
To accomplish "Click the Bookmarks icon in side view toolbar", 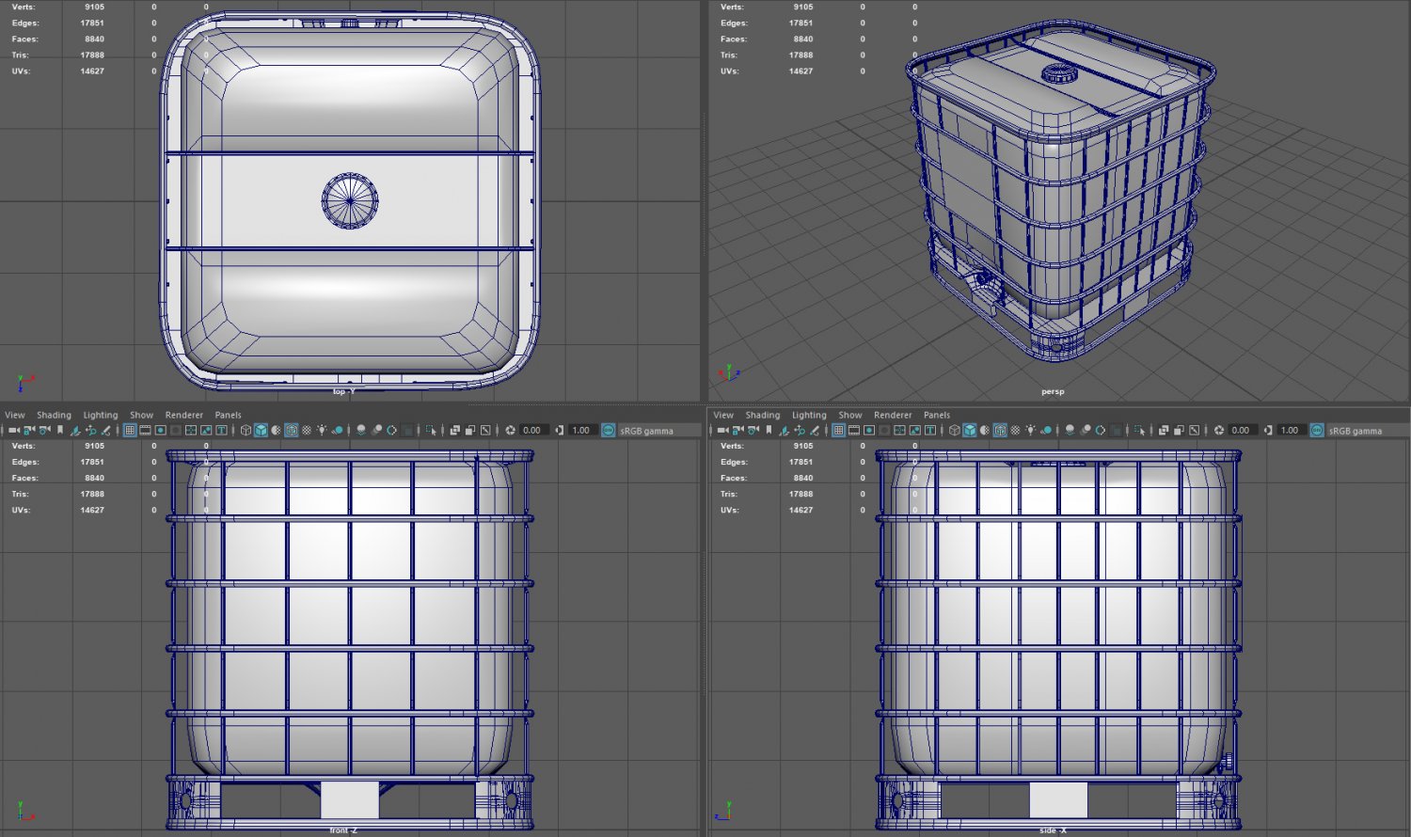I will [x=769, y=431].
